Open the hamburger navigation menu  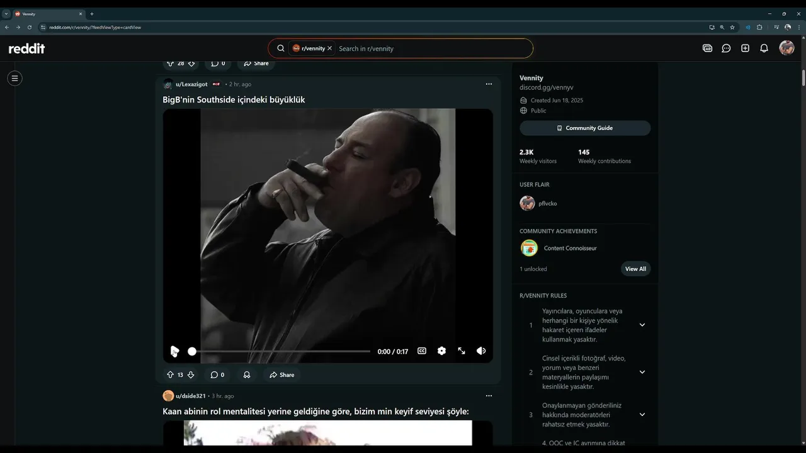pyautogui.click(x=14, y=78)
